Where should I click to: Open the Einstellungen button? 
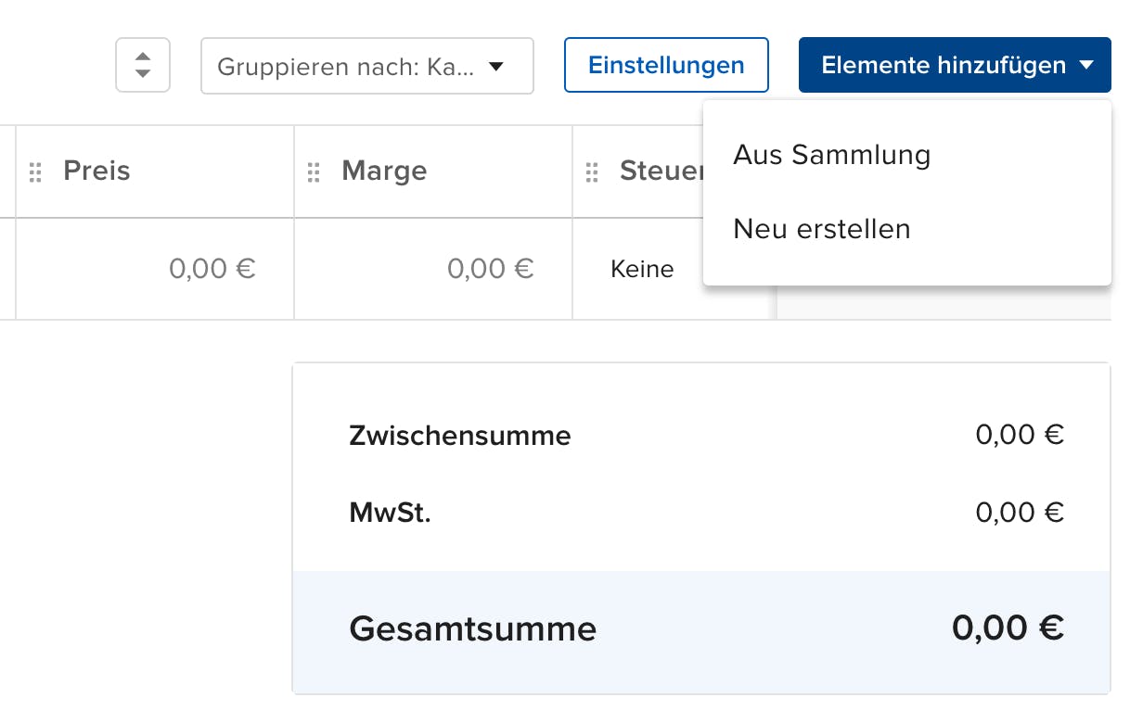666,65
